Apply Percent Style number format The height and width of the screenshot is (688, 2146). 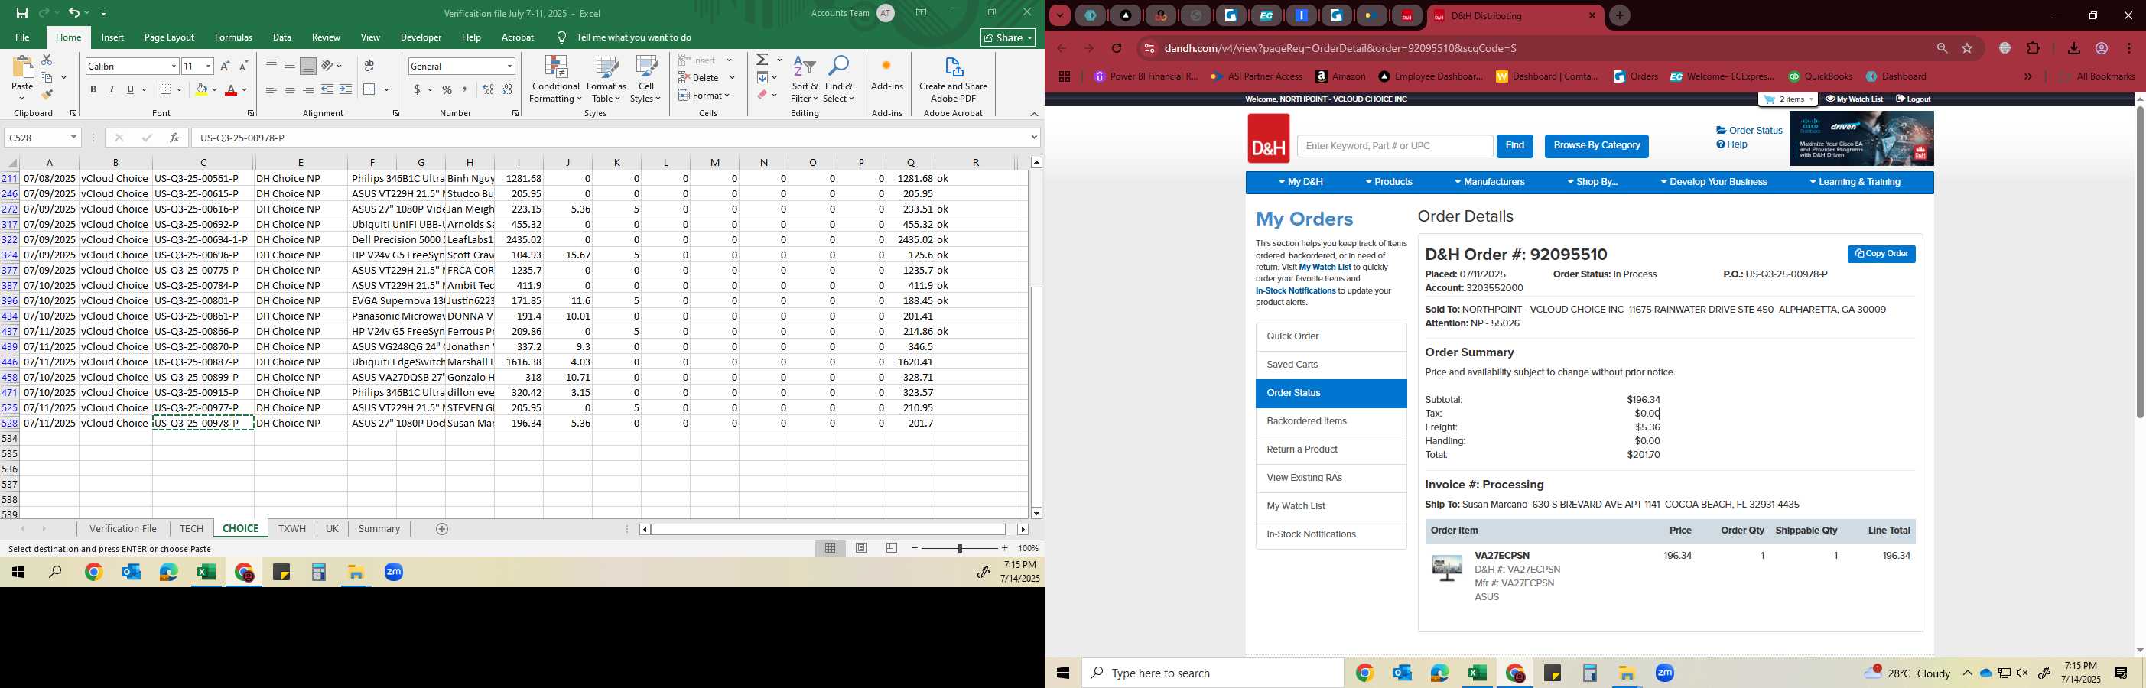click(x=447, y=89)
